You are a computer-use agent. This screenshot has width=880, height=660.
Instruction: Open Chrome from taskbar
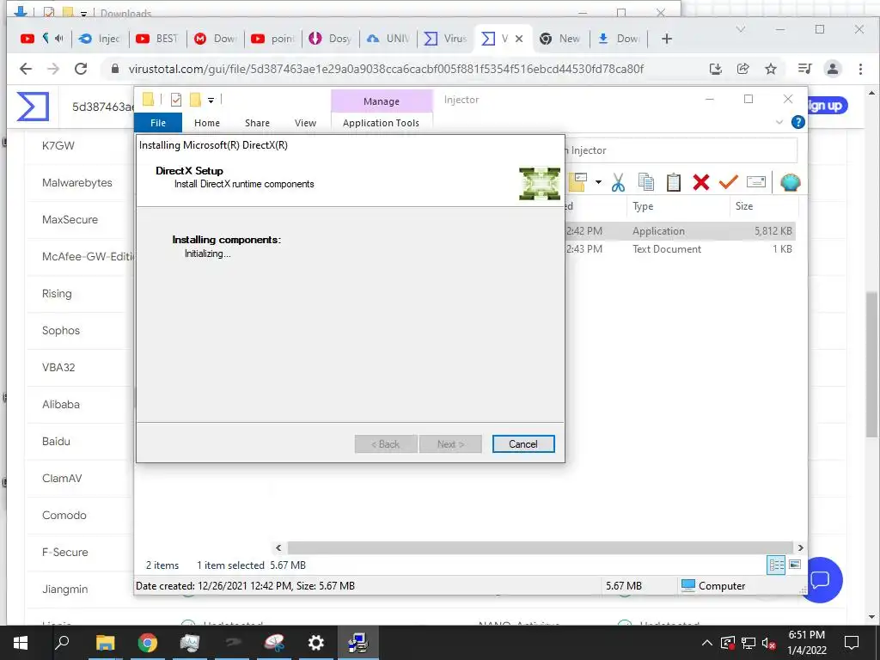(x=148, y=643)
